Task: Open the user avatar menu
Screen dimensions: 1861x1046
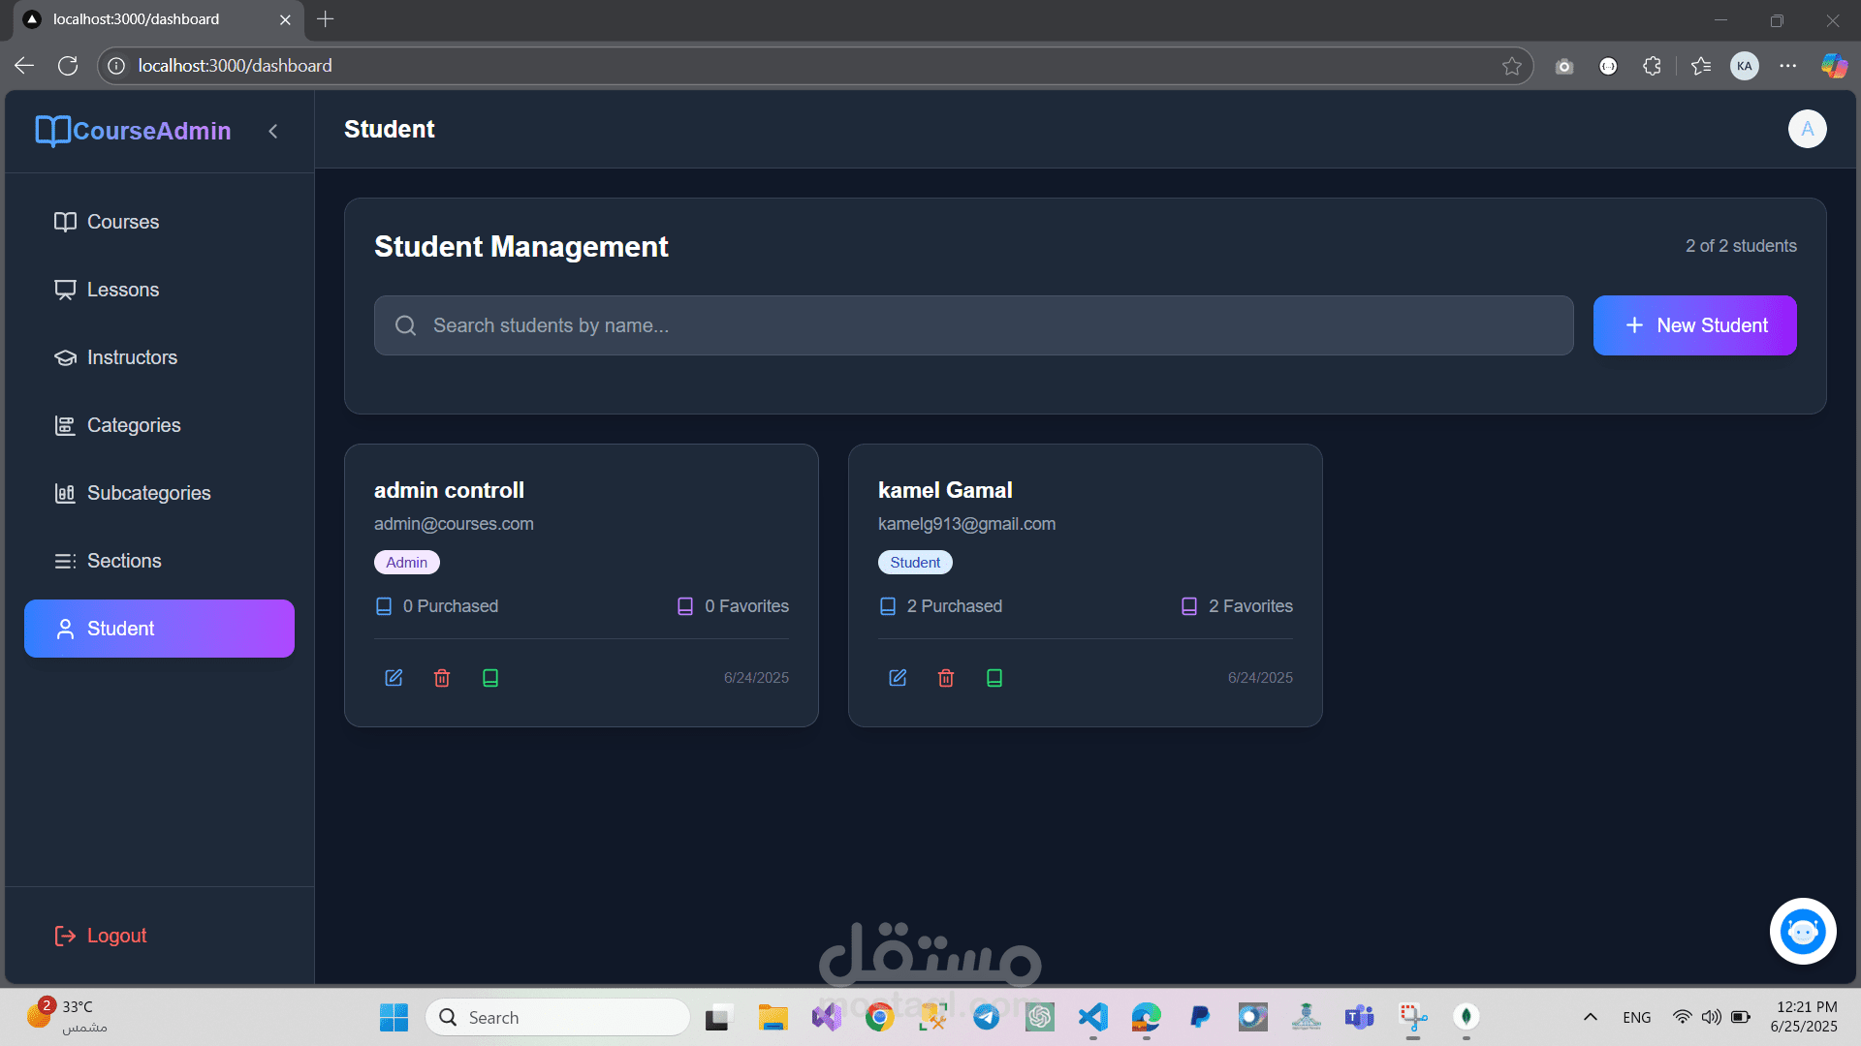Action: tap(1807, 129)
